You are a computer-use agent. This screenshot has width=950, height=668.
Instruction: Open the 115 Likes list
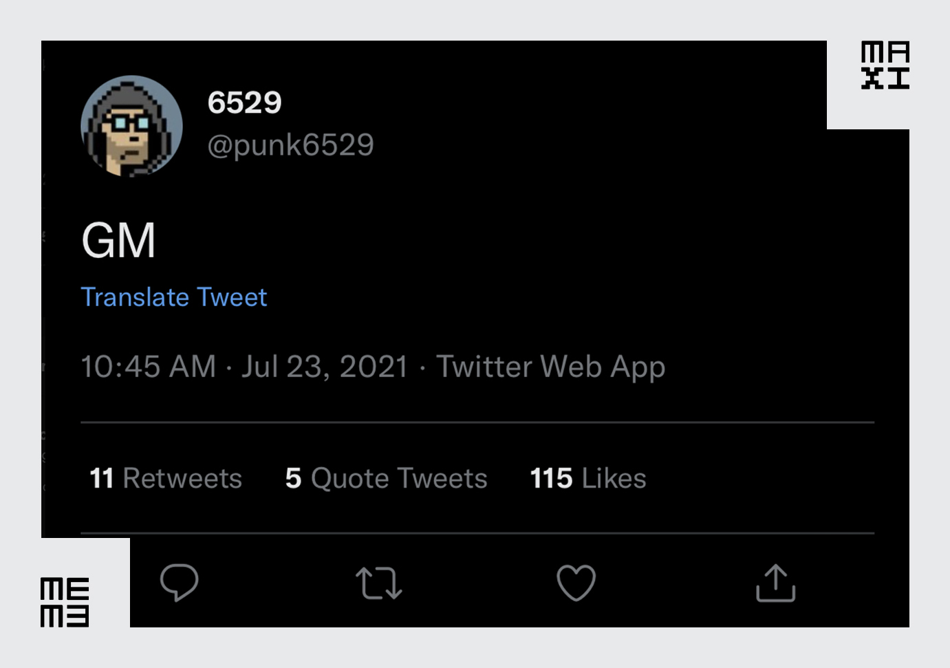[586, 477]
